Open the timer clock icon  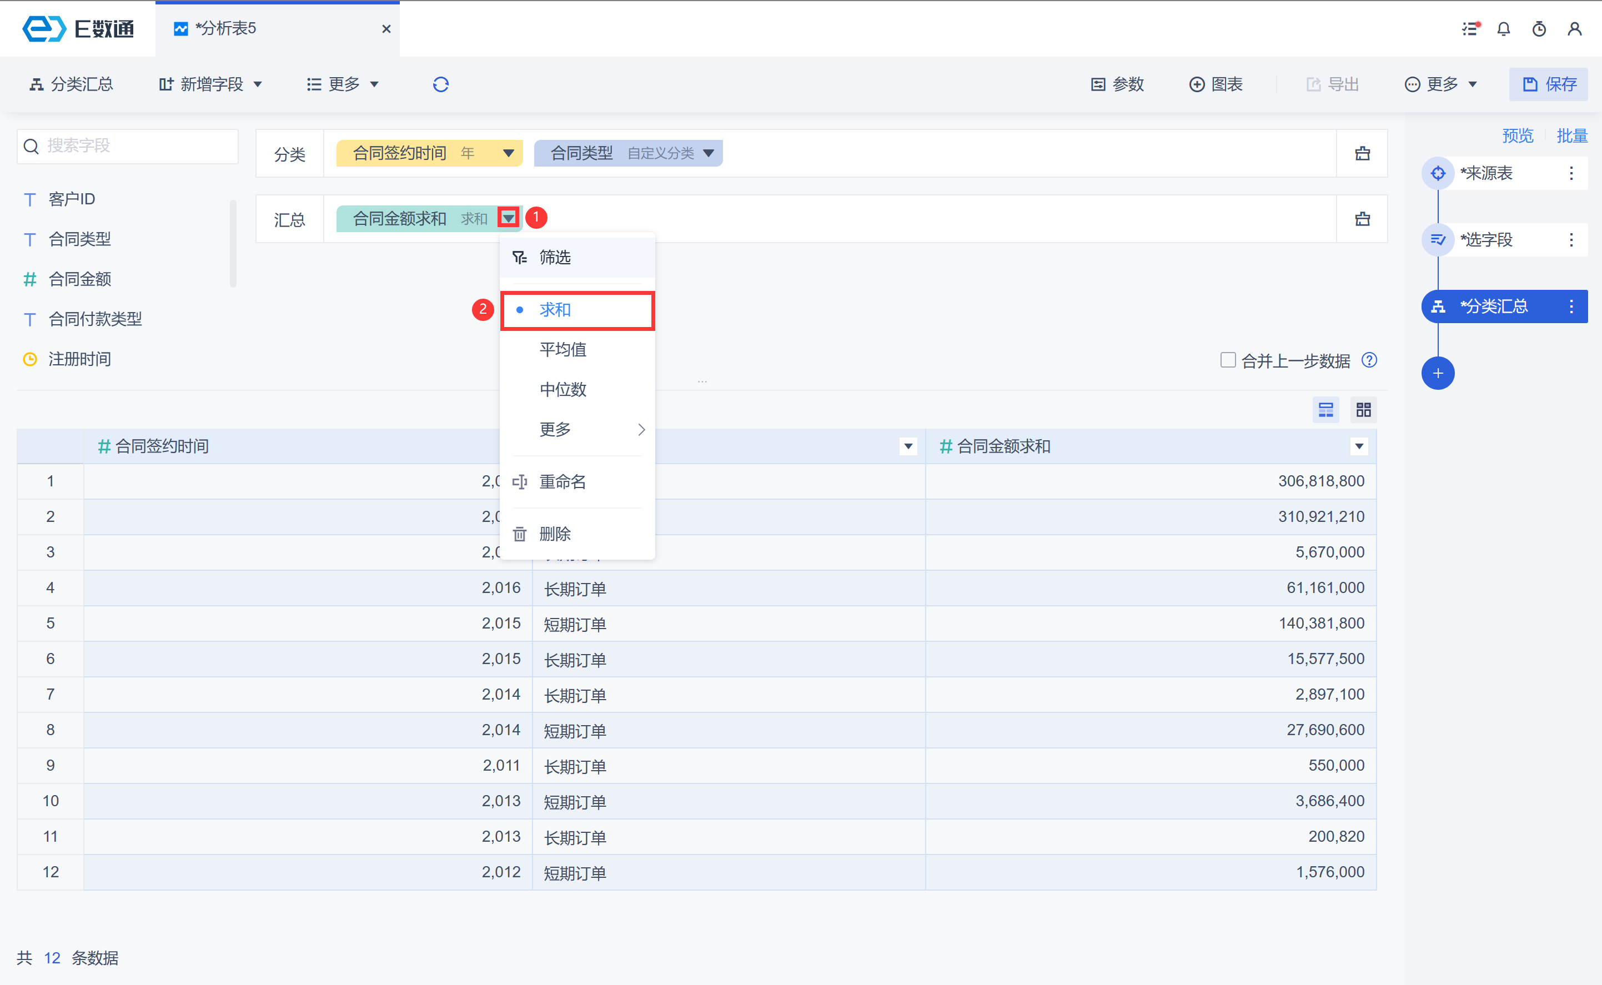1539,29
